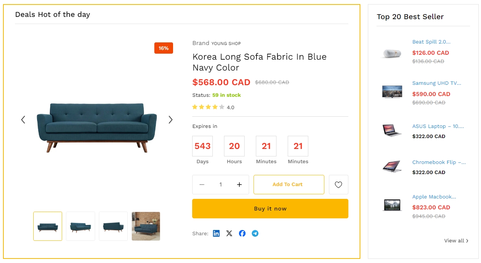Share product on Telegram
Screen dimensions: 481x263
click(255, 233)
